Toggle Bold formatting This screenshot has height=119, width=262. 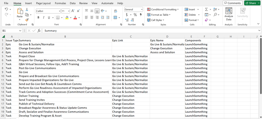[x=39, y=18]
